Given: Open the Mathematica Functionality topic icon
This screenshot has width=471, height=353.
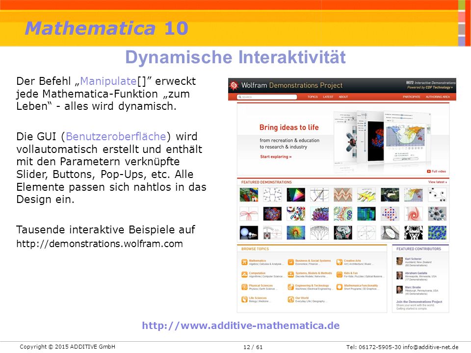Looking at the screenshot, I should pyautogui.click(x=340, y=287).
